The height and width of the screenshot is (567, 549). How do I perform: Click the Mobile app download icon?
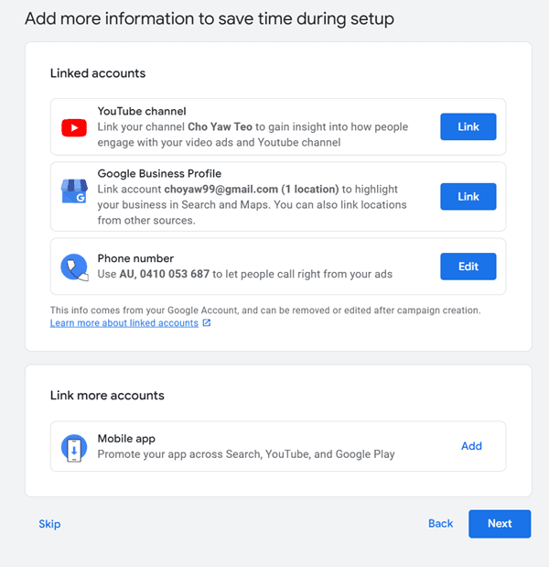74,447
